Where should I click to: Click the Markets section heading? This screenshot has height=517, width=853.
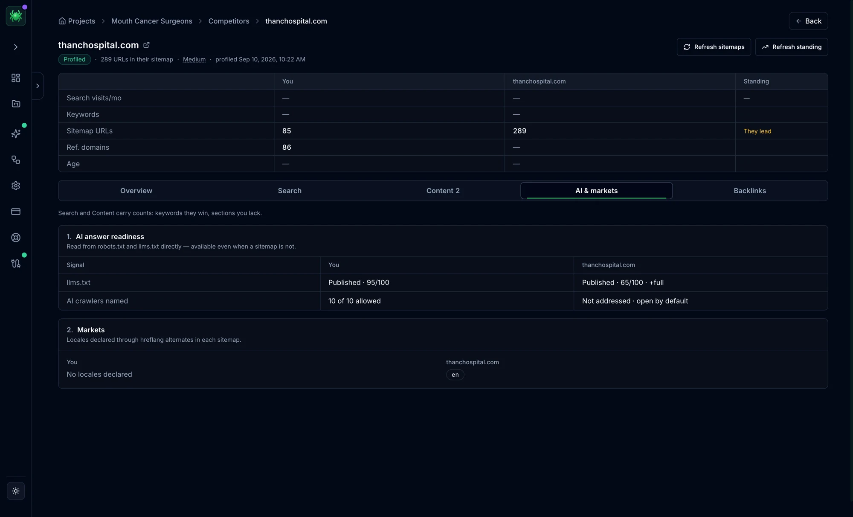[x=91, y=330]
